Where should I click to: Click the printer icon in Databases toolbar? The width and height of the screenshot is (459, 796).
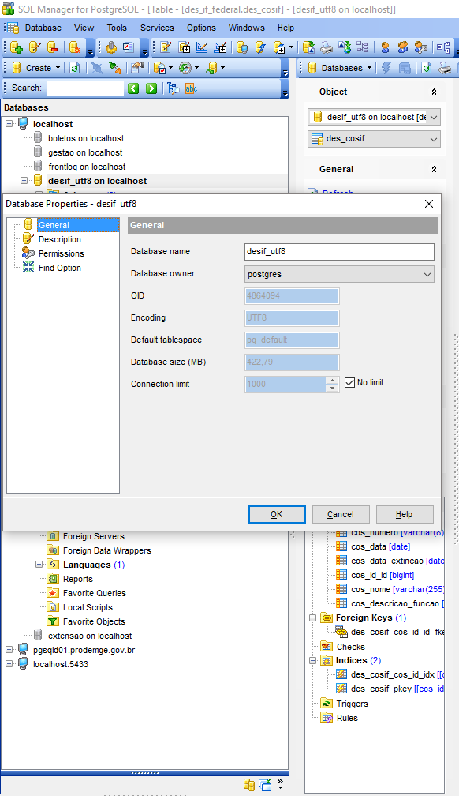445,68
